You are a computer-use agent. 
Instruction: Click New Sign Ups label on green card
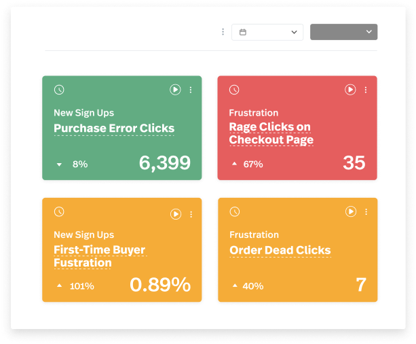point(84,113)
